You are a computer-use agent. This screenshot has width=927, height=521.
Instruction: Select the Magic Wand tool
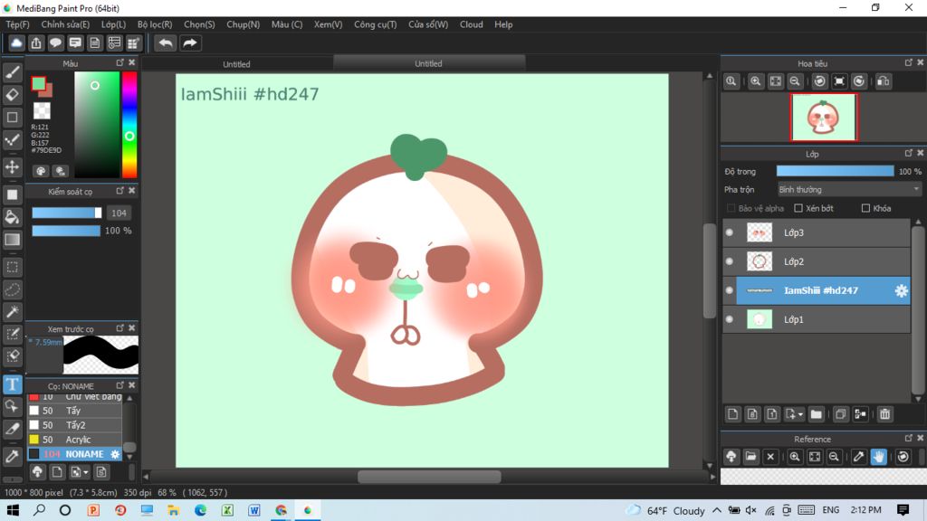(x=12, y=312)
